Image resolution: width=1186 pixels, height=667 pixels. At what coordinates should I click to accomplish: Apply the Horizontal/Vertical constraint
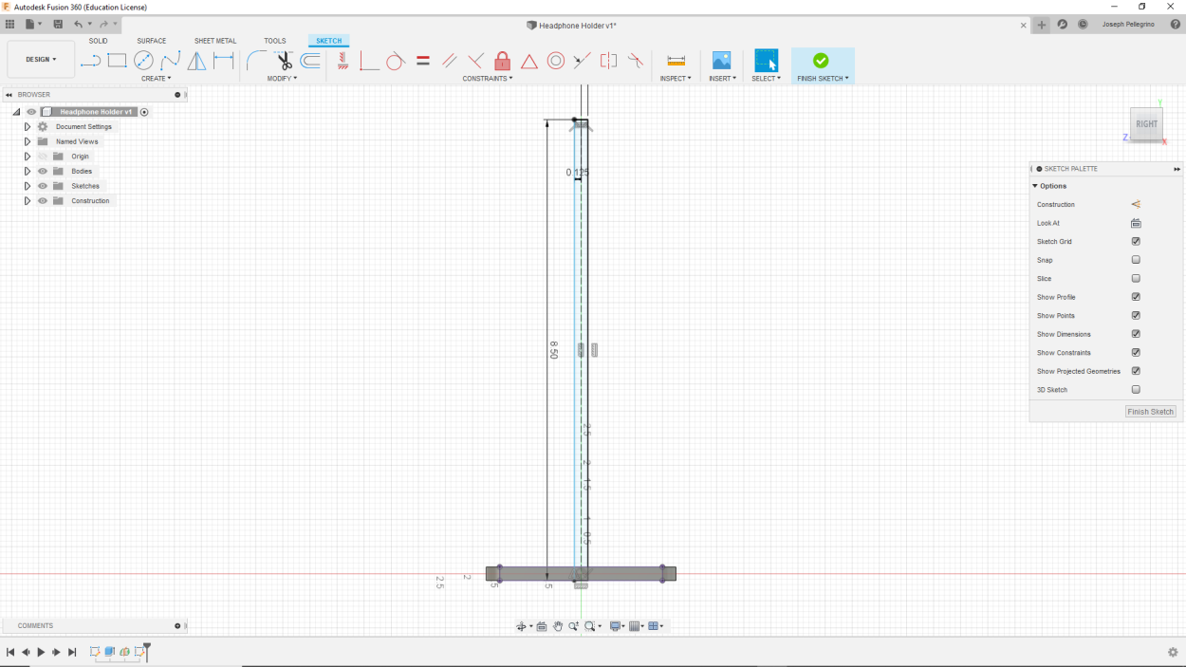point(343,61)
